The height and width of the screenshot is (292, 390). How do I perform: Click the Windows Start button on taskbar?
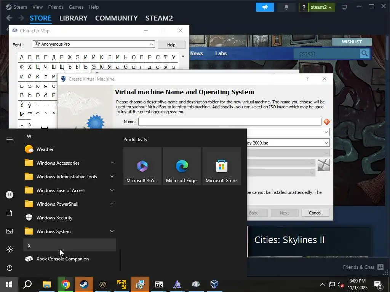click(x=9, y=284)
